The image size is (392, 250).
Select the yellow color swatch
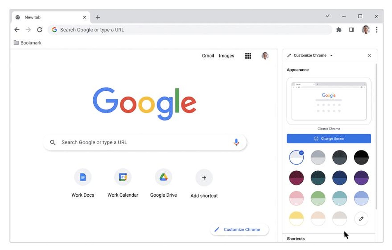(x=296, y=219)
